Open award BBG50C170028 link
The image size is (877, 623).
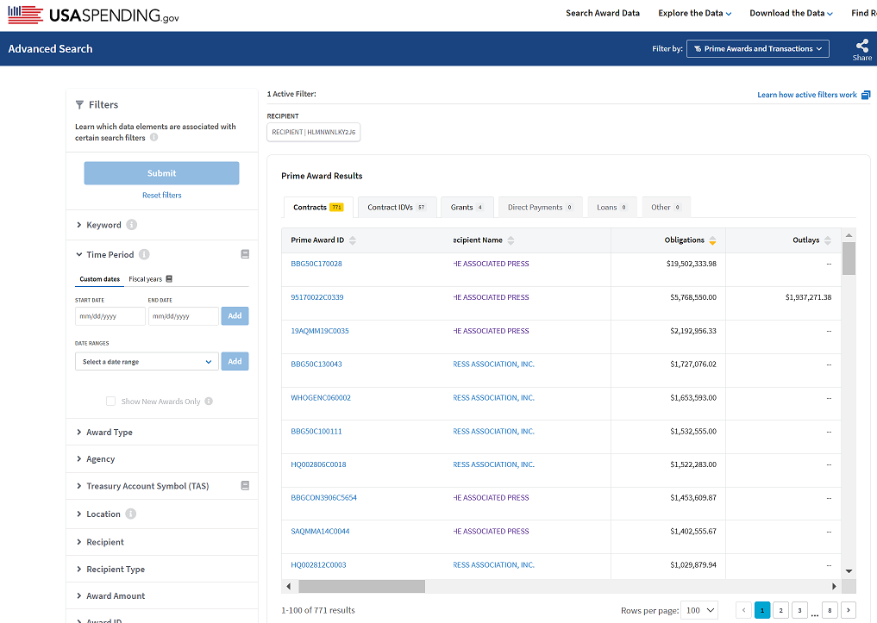pyautogui.click(x=316, y=264)
